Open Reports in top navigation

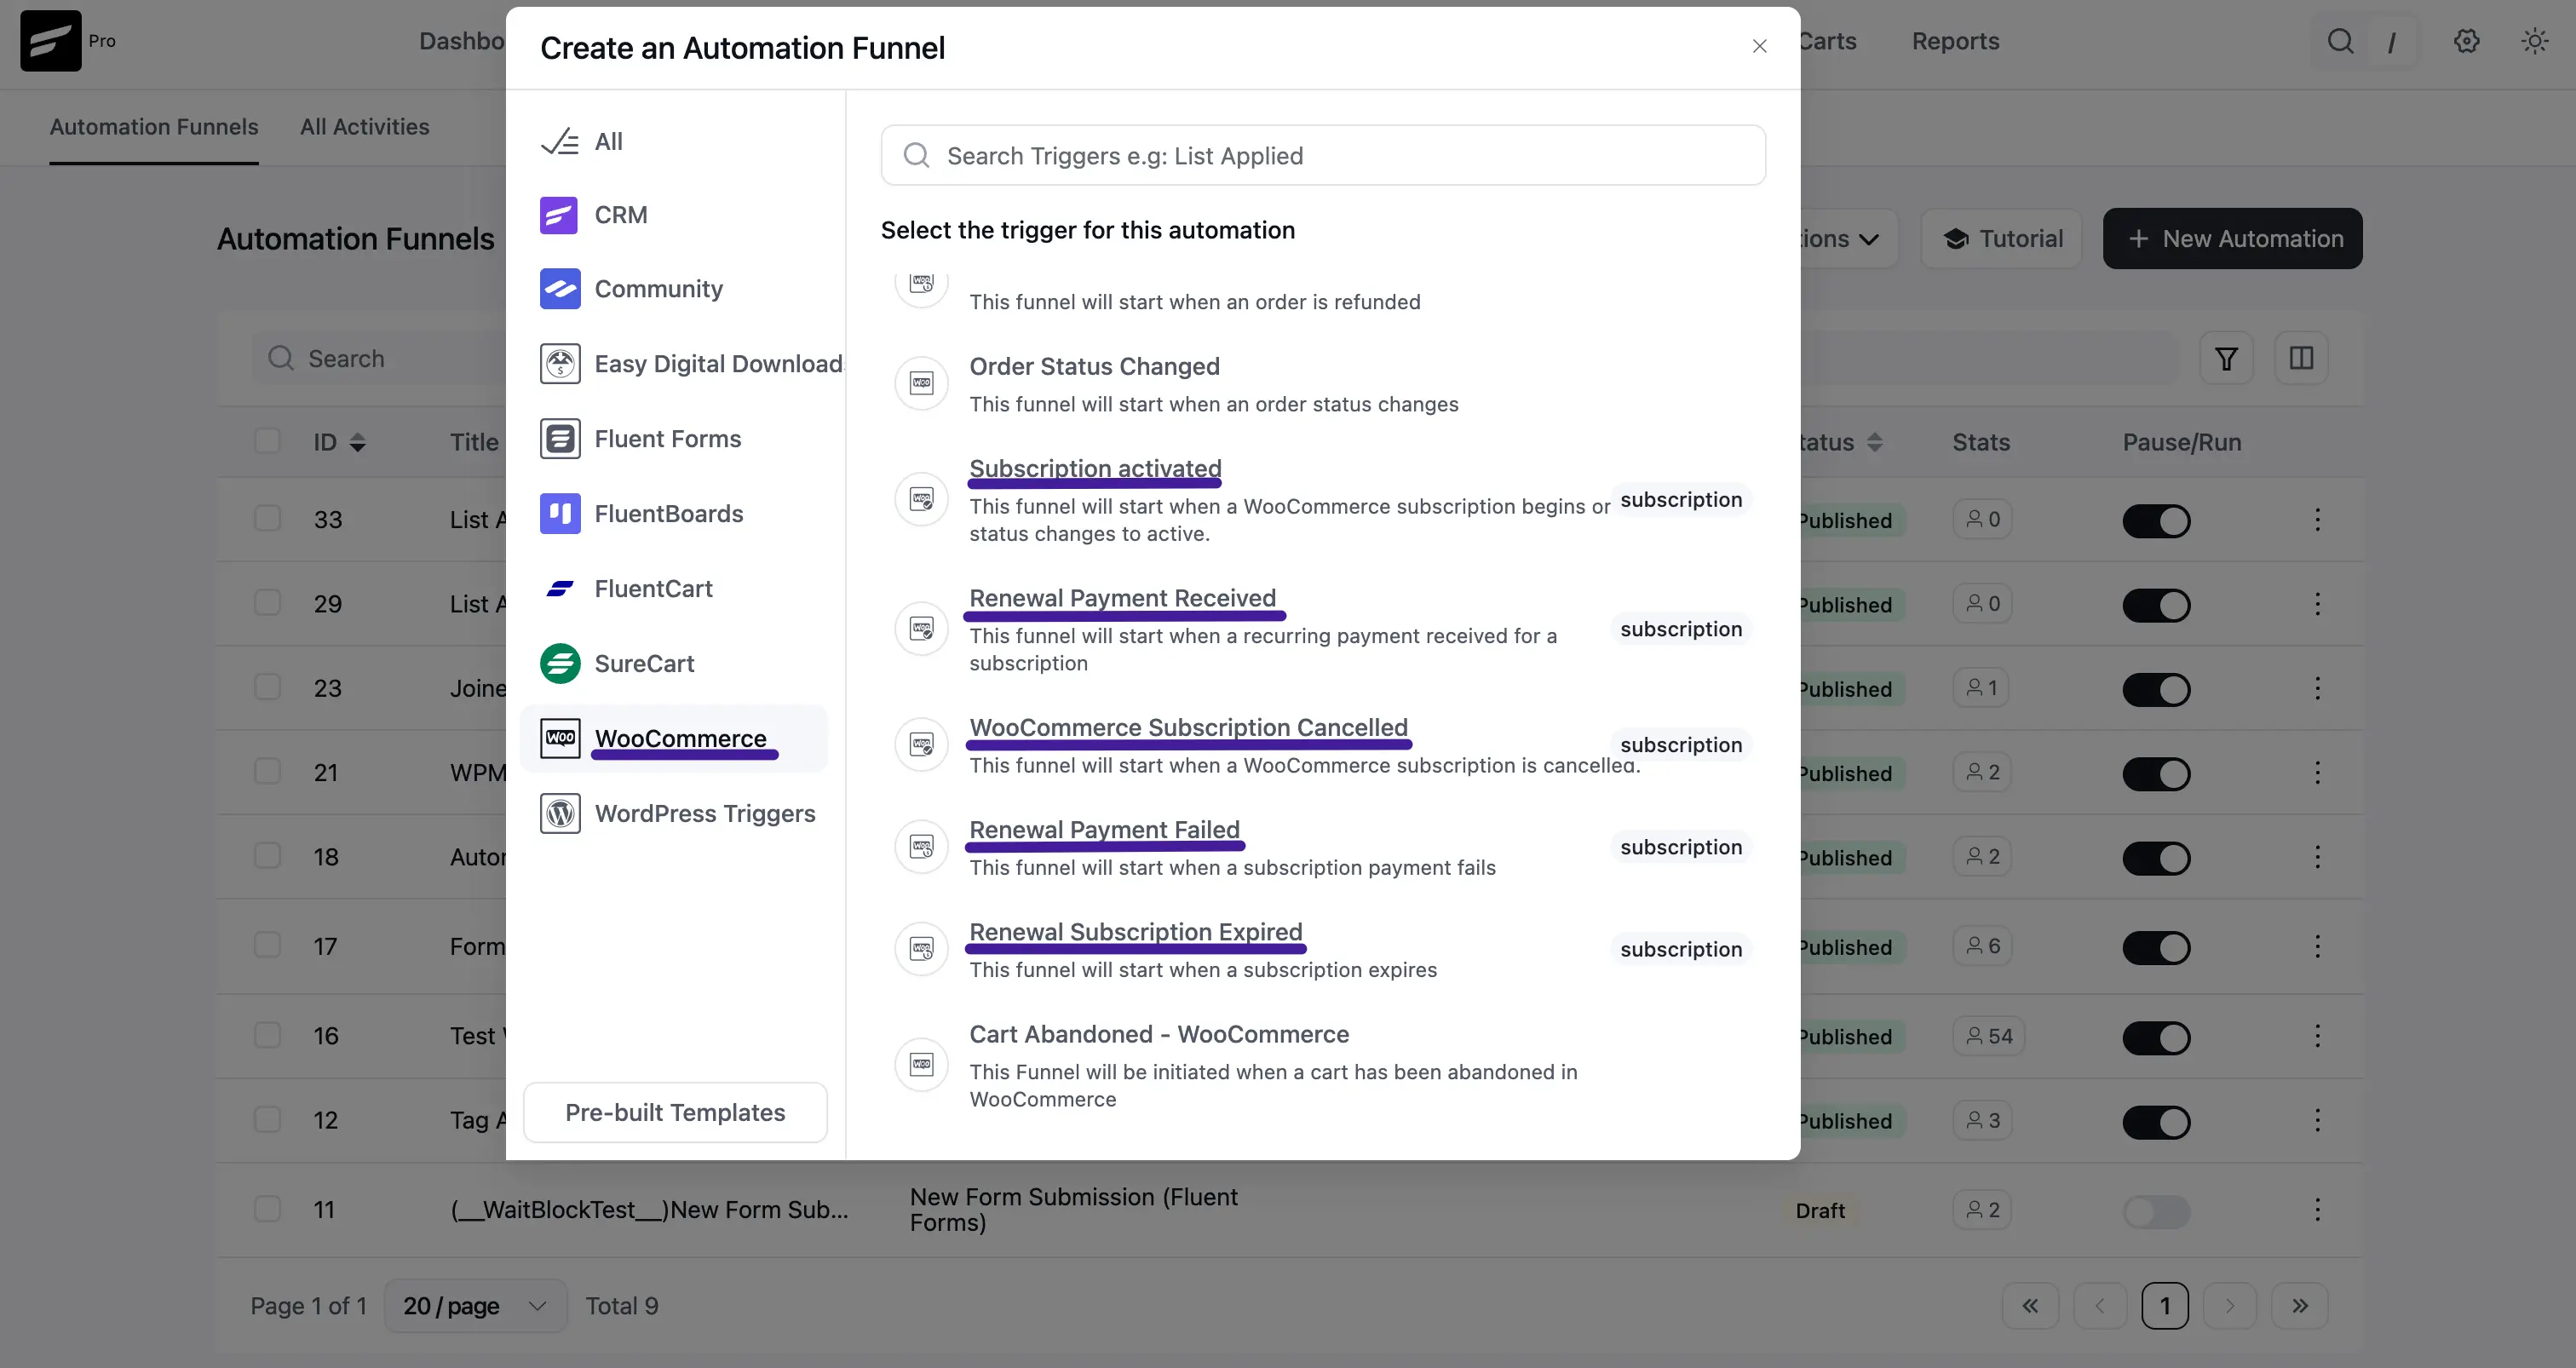1955,41
